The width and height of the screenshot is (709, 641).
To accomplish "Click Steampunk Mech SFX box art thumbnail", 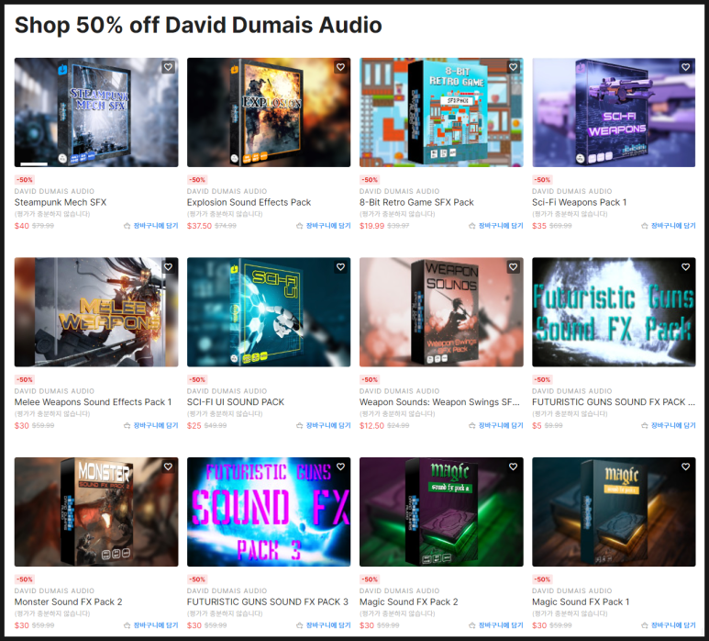I will [96, 112].
